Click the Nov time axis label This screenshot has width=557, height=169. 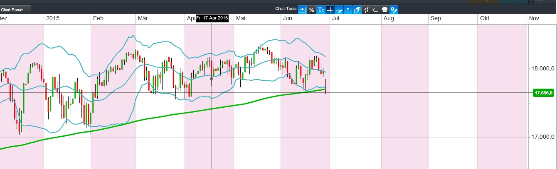coord(534,18)
